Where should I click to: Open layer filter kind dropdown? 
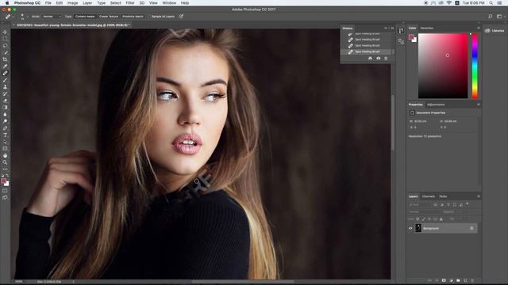tap(420, 204)
